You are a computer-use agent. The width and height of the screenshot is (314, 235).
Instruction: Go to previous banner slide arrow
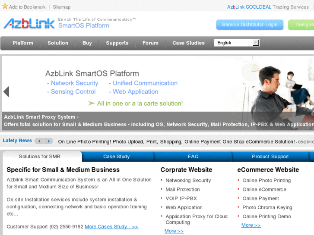(6, 91)
